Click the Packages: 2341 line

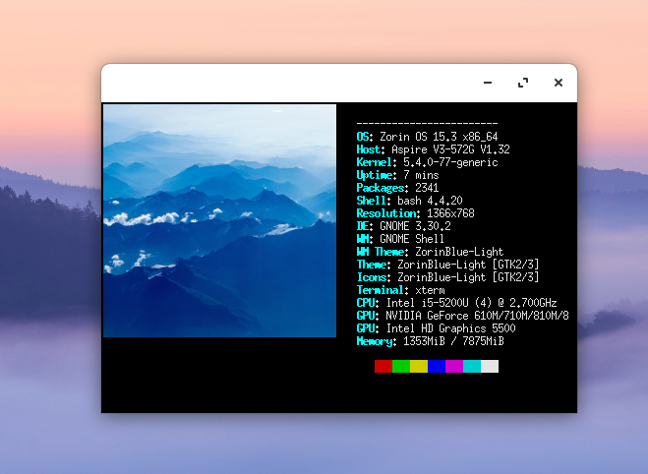click(397, 188)
